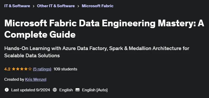The image size is (209, 98).
Task: Click the globe language icon
Action: click(55, 90)
